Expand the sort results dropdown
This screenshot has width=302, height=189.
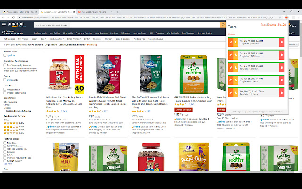coord(293,45)
